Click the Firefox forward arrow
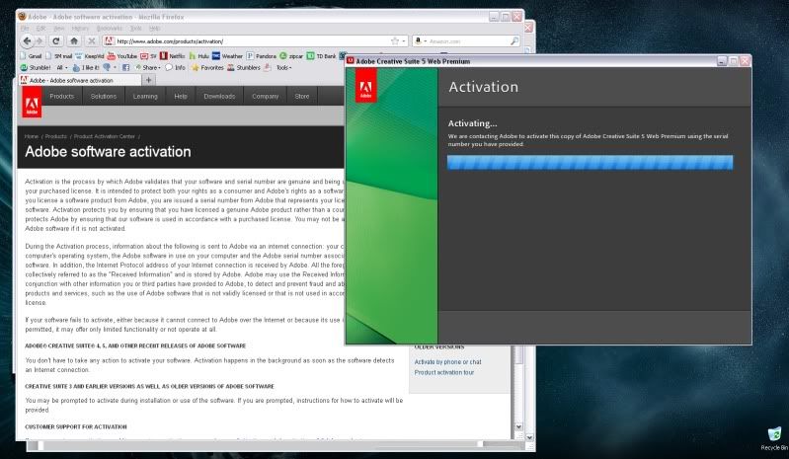Viewport: 789px width, 459px height. click(39, 41)
